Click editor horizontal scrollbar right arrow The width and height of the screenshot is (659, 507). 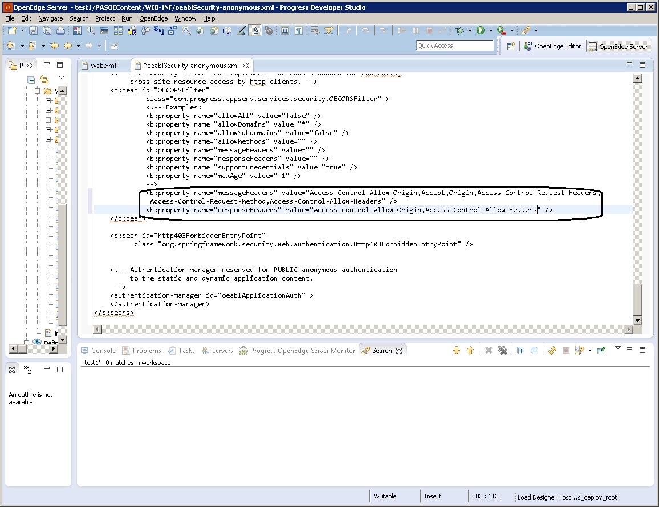pos(629,330)
